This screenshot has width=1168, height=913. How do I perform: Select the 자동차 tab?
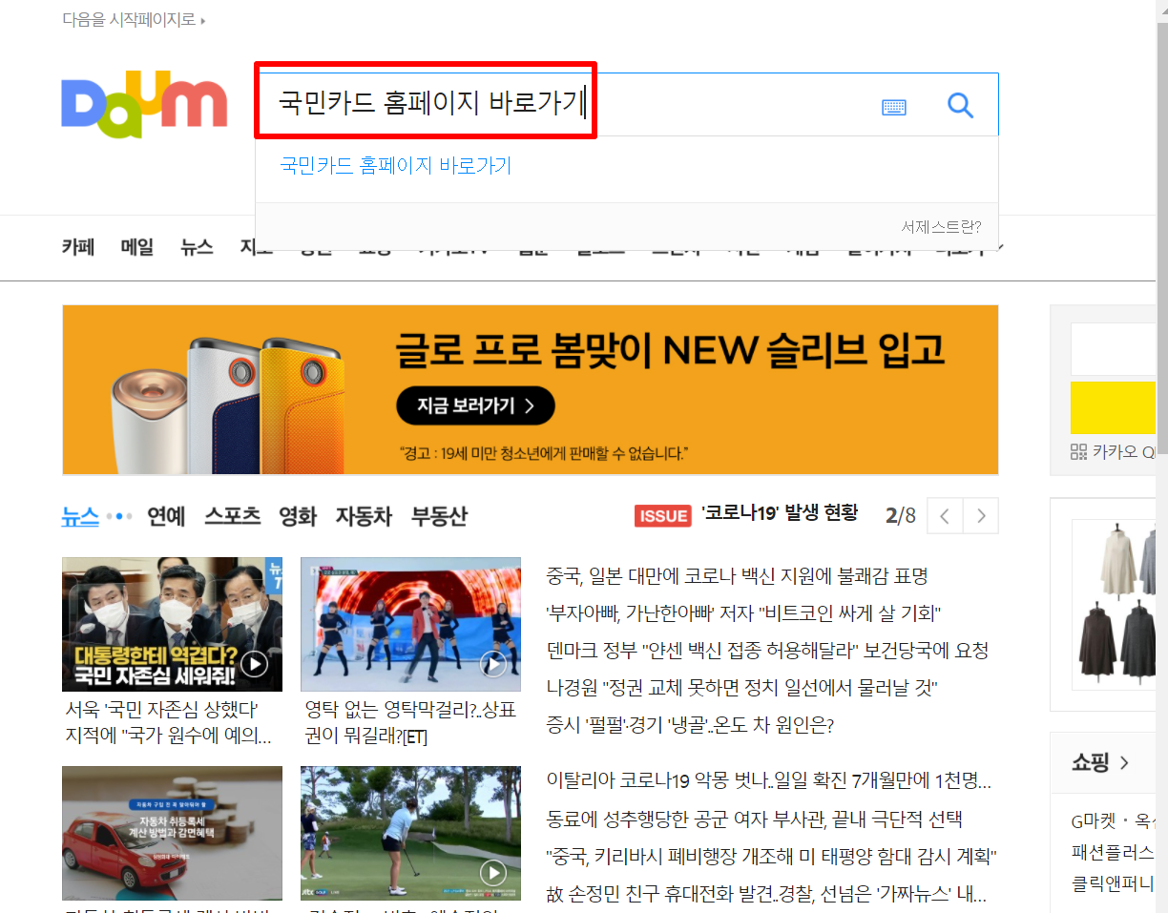click(x=364, y=516)
